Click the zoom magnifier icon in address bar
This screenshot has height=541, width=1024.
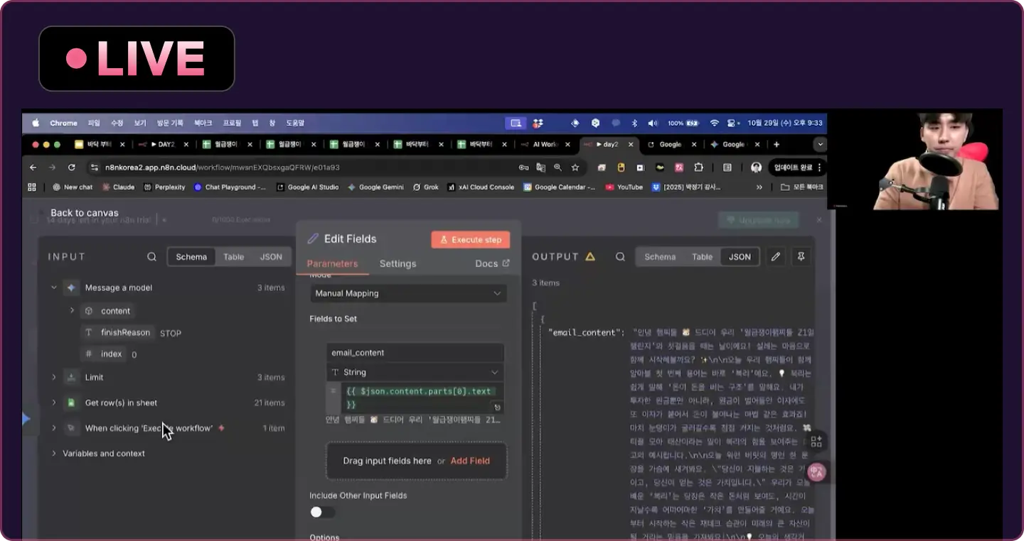558,168
